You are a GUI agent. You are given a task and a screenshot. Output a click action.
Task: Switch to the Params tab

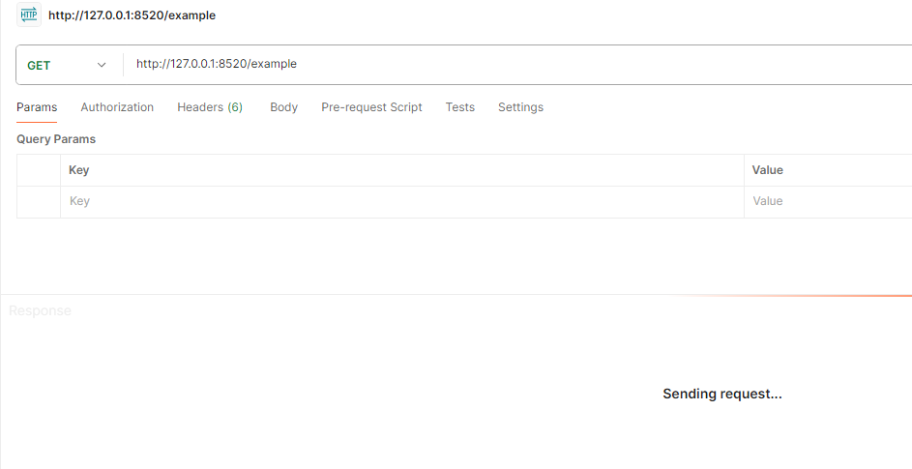(37, 107)
